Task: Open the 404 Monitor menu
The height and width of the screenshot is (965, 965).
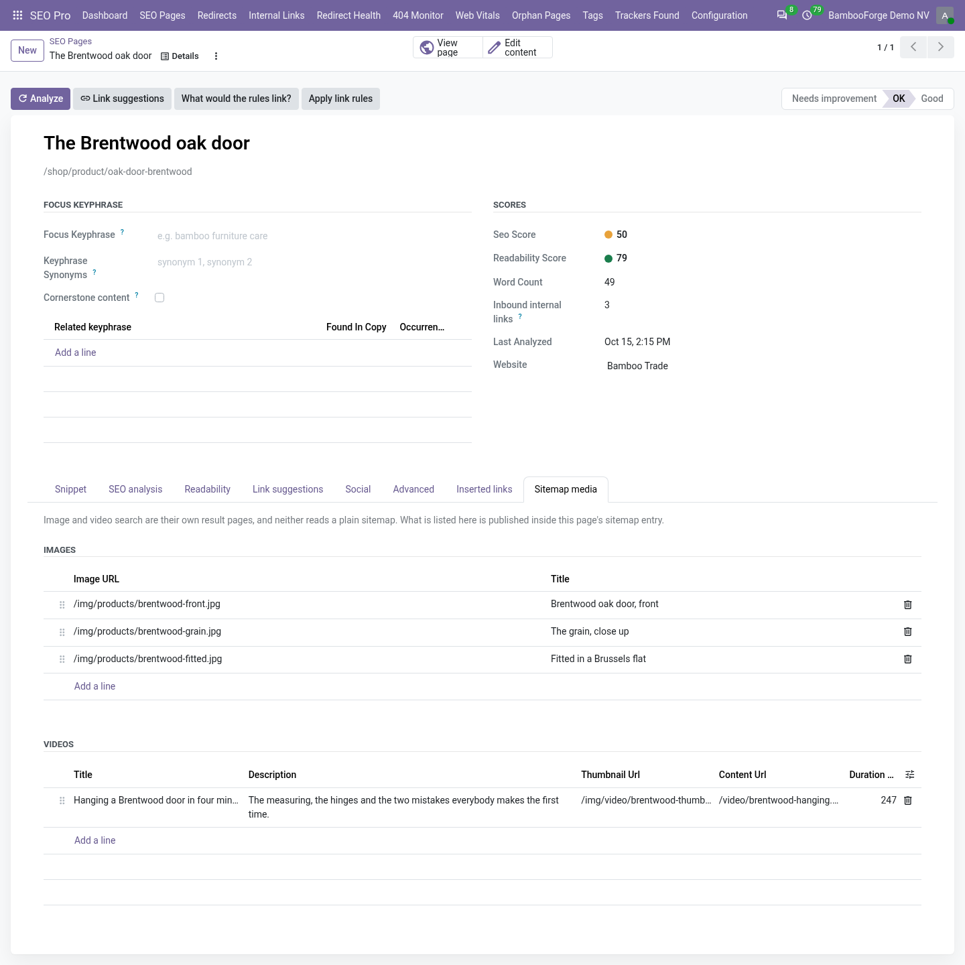Action: [417, 15]
